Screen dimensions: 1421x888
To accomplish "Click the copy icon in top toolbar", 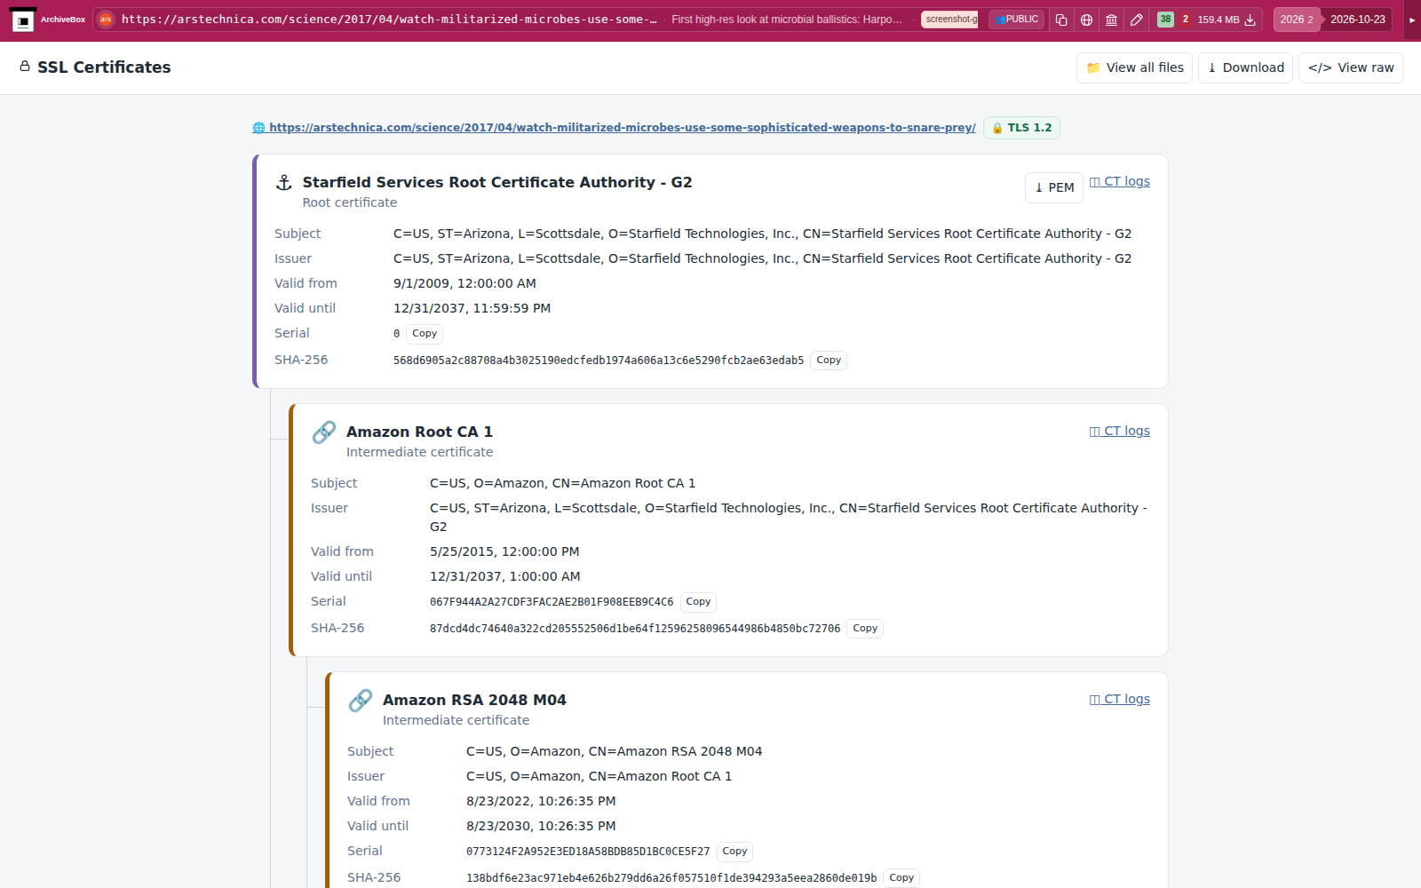I will click(x=1061, y=20).
